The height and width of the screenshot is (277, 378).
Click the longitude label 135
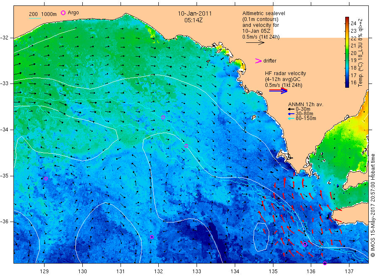273,271
